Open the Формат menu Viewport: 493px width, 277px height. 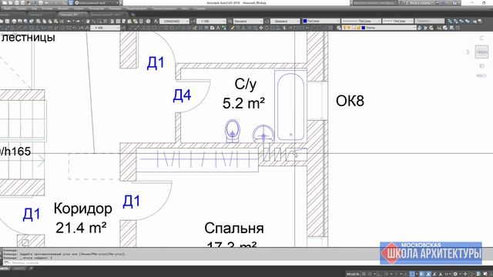[x=63, y=8]
